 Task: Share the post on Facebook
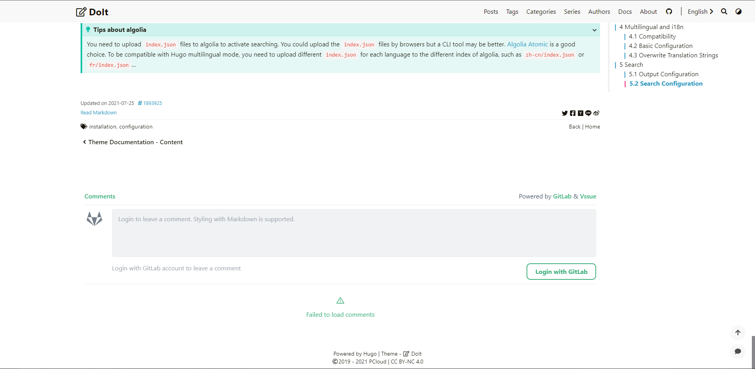pos(573,113)
